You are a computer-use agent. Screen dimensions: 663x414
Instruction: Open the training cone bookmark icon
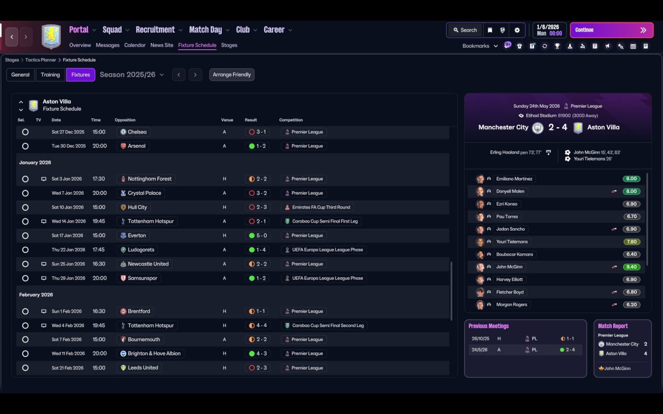(x=570, y=46)
